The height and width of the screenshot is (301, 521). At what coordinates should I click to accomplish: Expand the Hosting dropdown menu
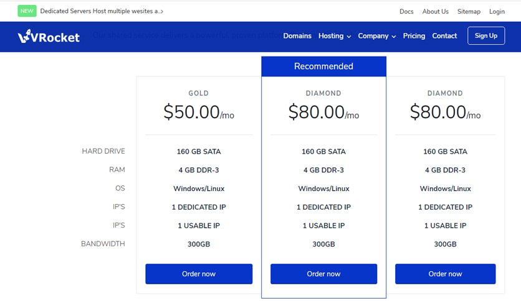pyautogui.click(x=335, y=36)
